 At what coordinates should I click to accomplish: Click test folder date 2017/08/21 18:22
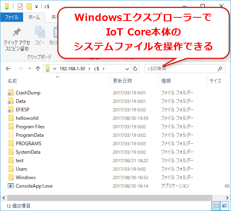point(130,161)
